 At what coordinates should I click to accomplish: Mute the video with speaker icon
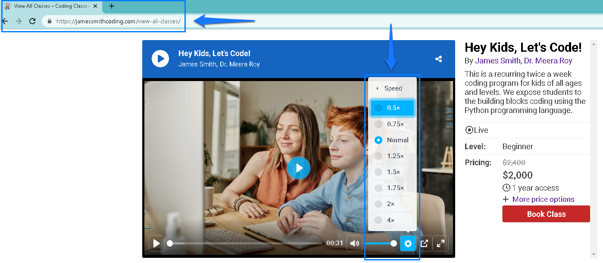pyautogui.click(x=355, y=244)
